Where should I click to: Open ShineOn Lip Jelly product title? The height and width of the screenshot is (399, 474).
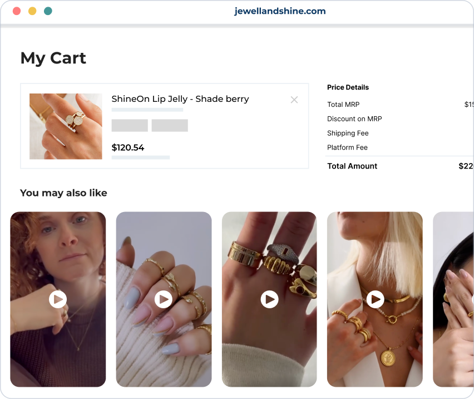coord(180,99)
